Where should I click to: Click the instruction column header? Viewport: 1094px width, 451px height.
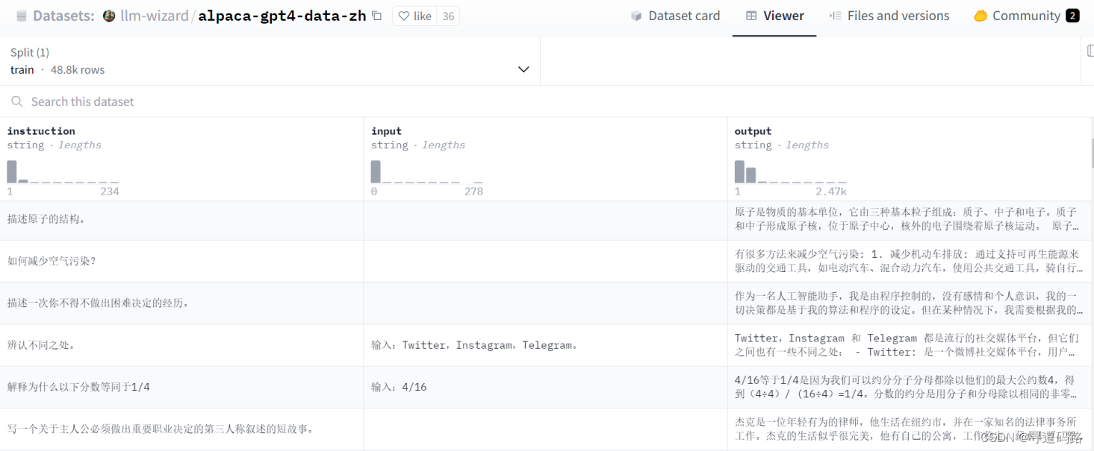(x=41, y=131)
